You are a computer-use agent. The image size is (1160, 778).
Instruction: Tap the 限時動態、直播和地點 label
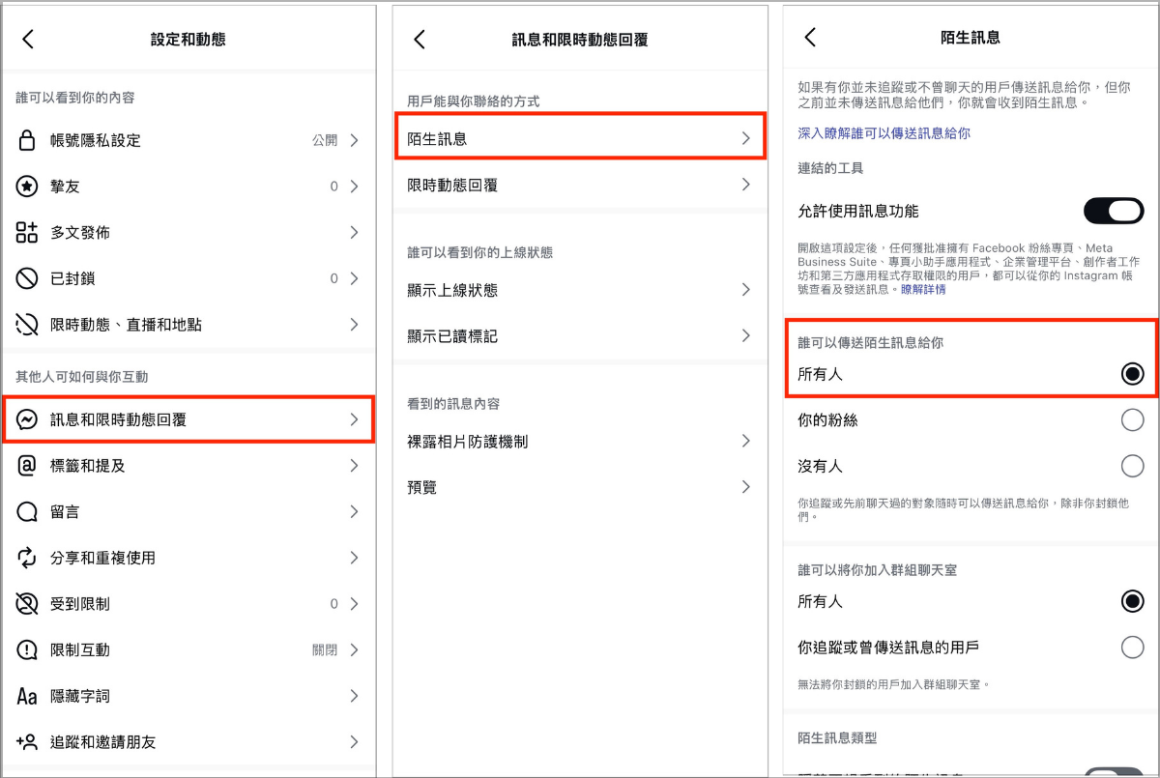pyautogui.click(x=127, y=325)
